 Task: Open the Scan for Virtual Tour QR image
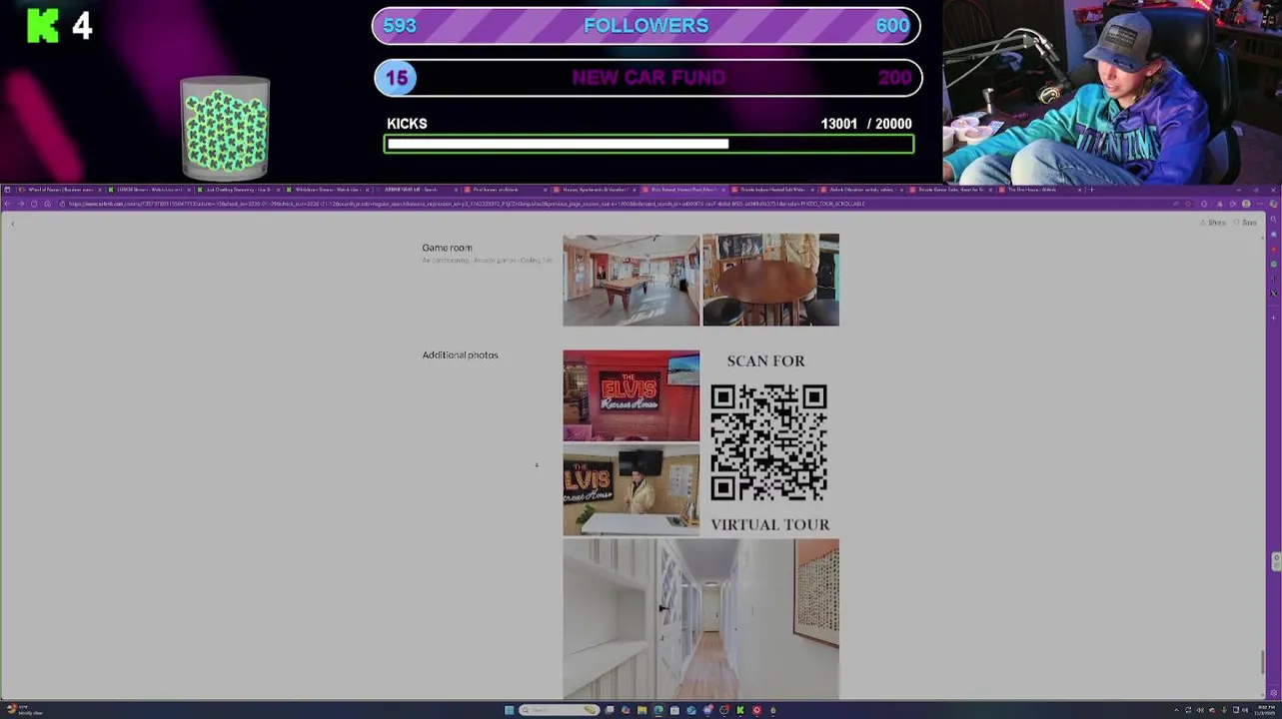coord(770,442)
